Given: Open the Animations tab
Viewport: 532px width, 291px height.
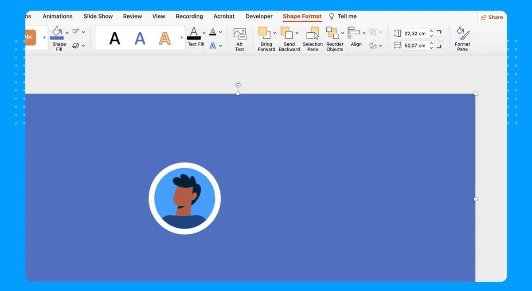Looking at the screenshot, I should [58, 16].
